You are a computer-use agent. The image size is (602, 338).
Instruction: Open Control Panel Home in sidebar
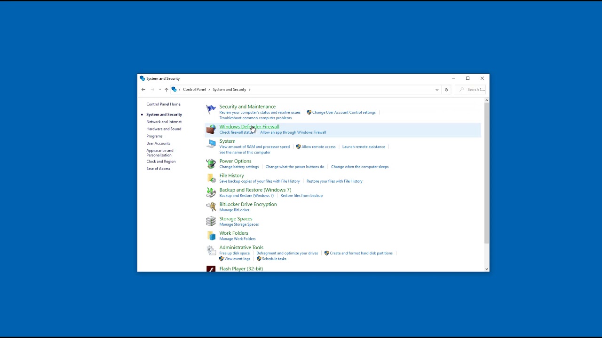(163, 104)
